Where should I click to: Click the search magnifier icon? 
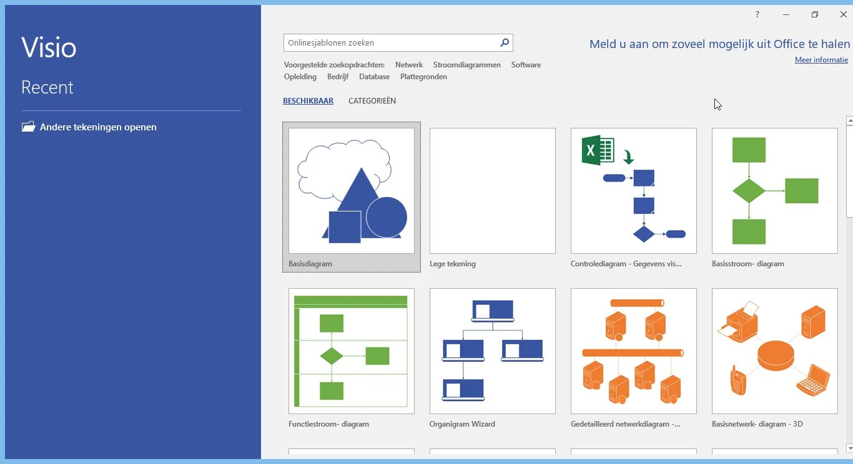[x=505, y=43]
